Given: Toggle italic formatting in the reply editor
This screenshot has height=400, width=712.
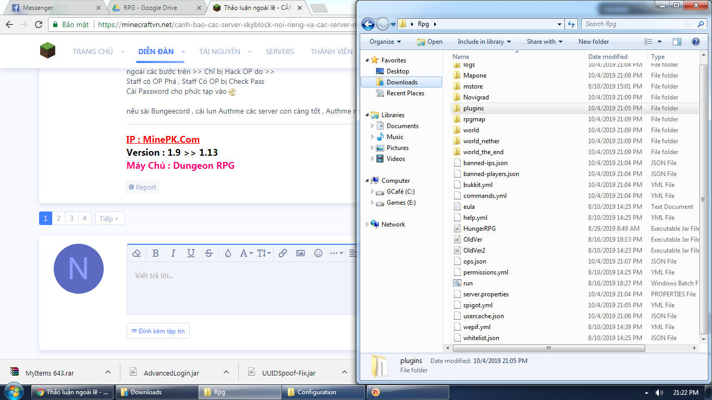Looking at the screenshot, I should pos(173,253).
